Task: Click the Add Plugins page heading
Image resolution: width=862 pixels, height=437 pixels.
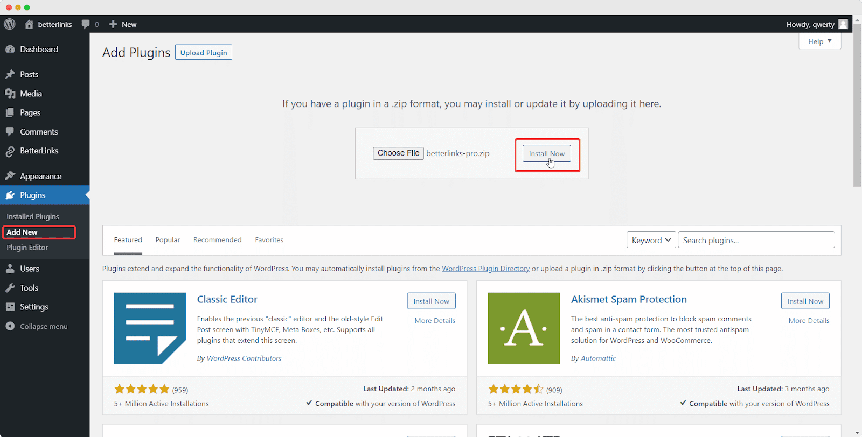Action: click(x=136, y=52)
